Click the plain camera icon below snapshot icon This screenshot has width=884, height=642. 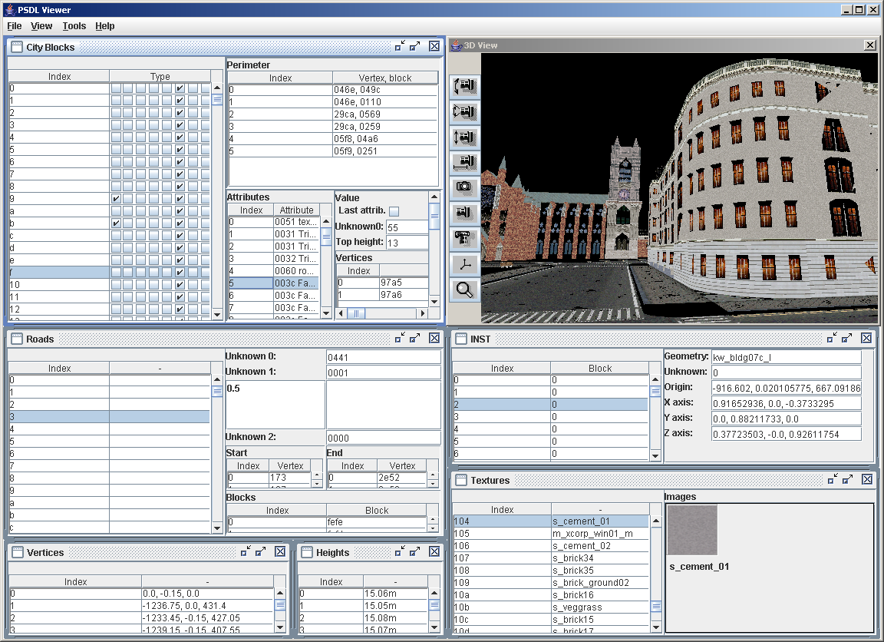point(465,213)
